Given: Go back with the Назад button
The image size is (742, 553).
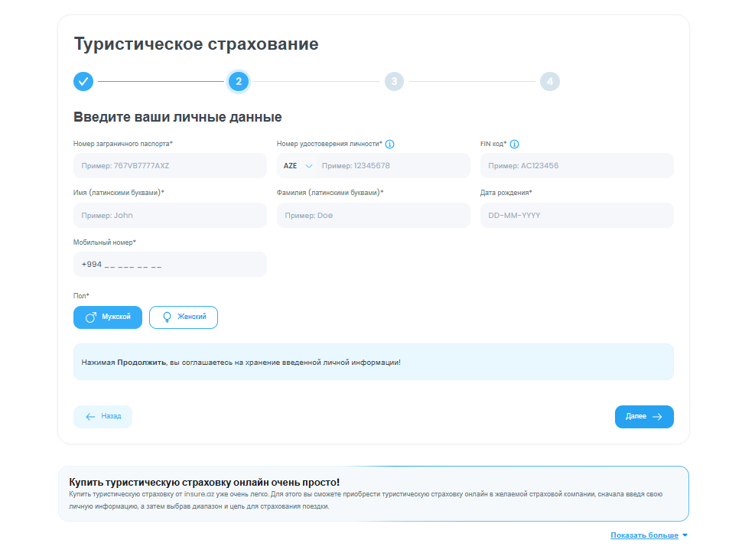Looking at the screenshot, I should [x=103, y=417].
